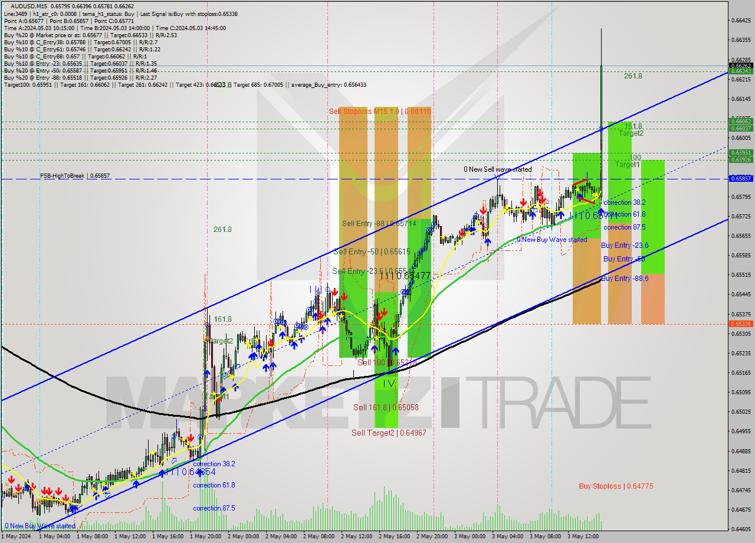Select the 'Buy Stoploss | 0.64775' label
Image resolution: width=755 pixels, height=543 pixels.
(616, 486)
